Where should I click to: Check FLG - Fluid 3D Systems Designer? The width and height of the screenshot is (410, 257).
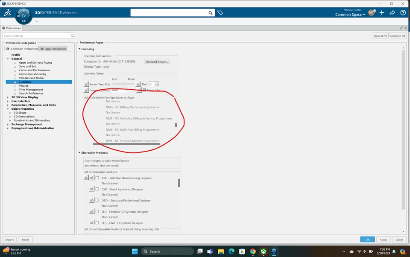click(x=97, y=223)
